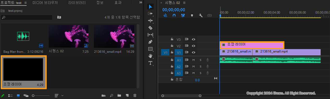The width and height of the screenshot is (330, 99).
Task: Switch project panel to icon view
Action: click(x=18, y=96)
